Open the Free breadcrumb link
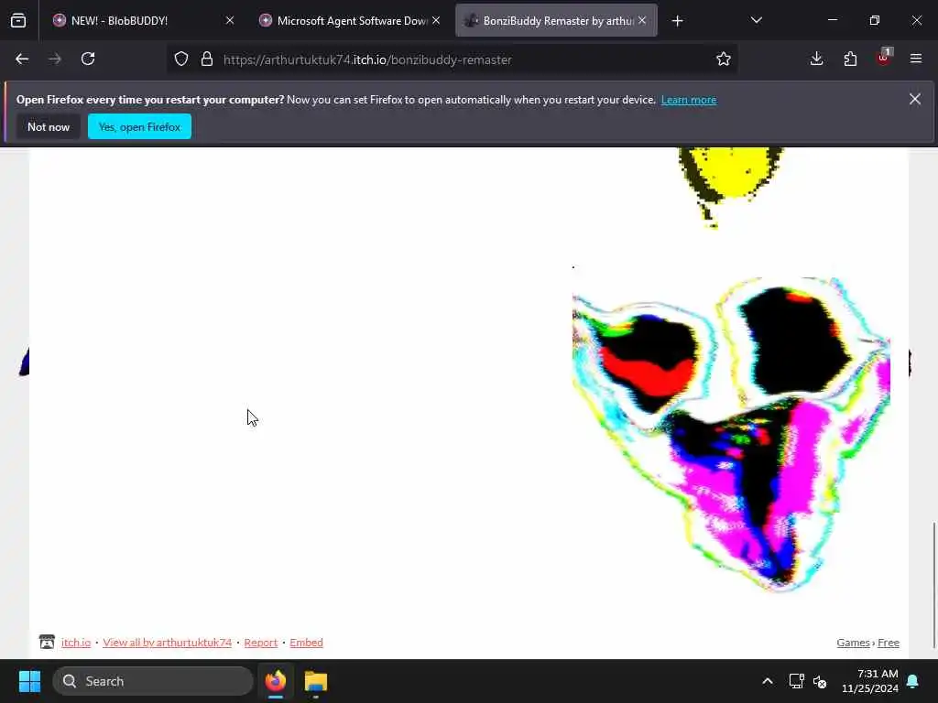 click(x=889, y=643)
